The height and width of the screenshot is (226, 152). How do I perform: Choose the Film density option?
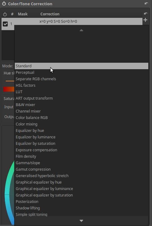click(x=81, y=157)
